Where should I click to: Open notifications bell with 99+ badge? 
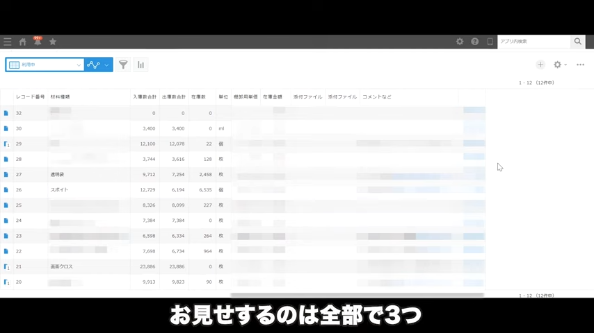pyautogui.click(x=38, y=41)
